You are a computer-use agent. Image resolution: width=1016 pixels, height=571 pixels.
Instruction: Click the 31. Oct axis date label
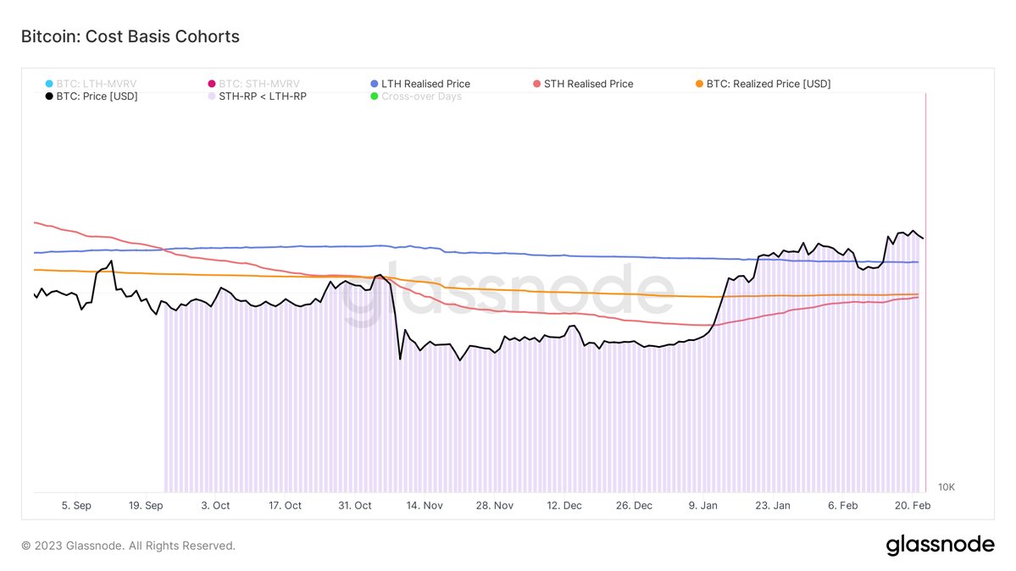[x=355, y=506]
